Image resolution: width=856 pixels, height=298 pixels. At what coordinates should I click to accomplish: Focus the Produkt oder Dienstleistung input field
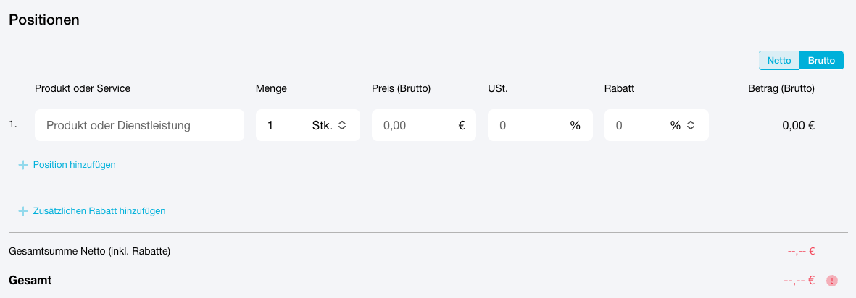coord(139,125)
